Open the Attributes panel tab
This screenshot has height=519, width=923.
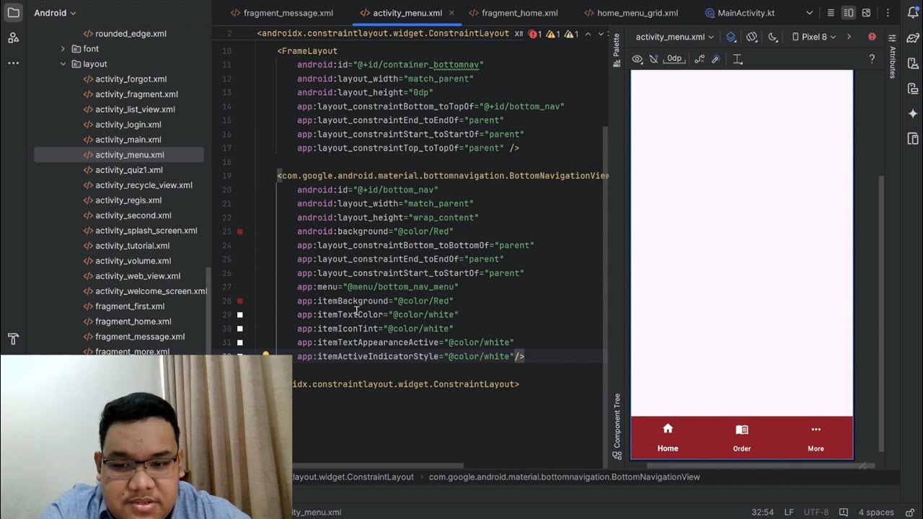pyautogui.click(x=893, y=58)
